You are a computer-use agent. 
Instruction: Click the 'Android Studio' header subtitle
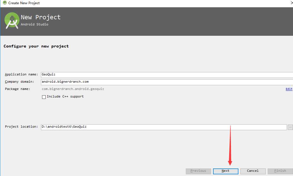[x=35, y=24]
